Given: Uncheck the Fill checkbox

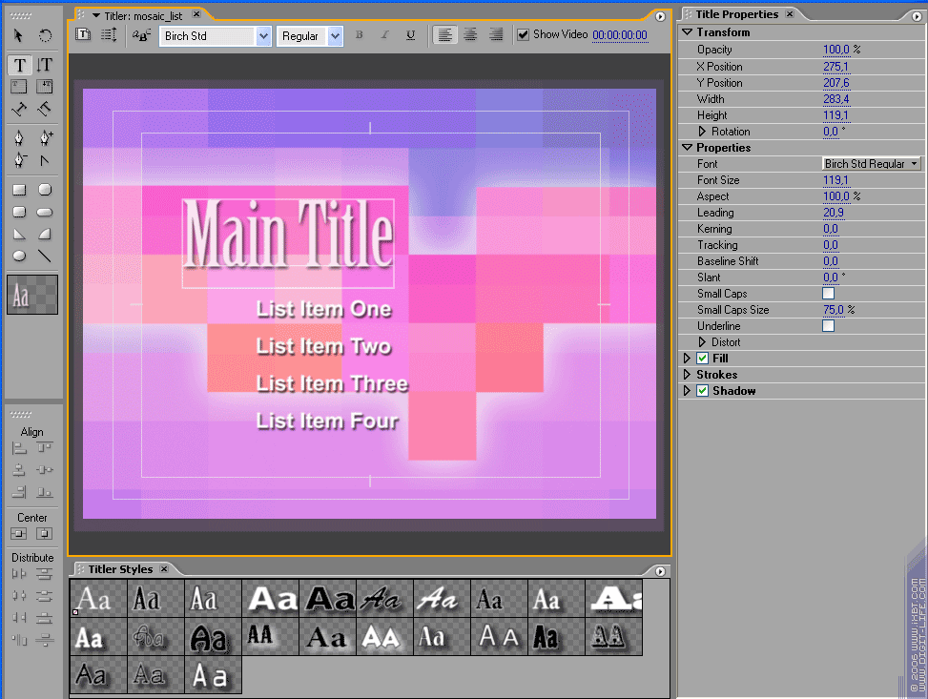Looking at the screenshot, I should click(703, 358).
